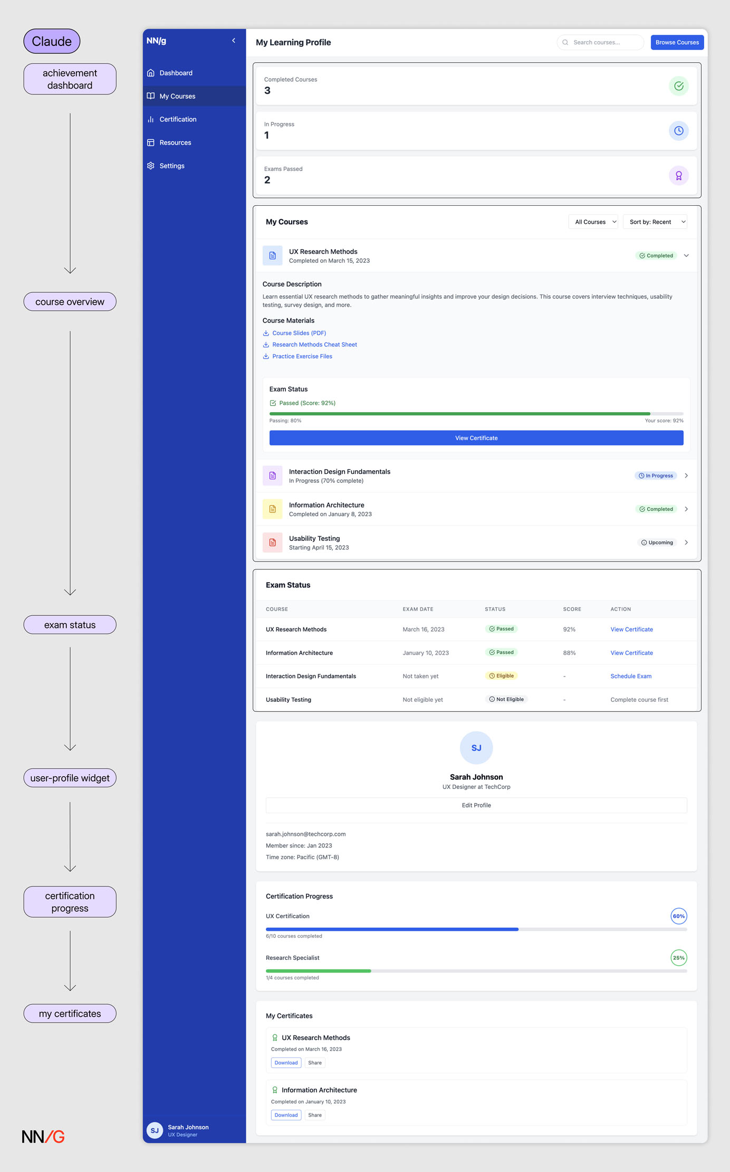Click the Dashboard home icon
Viewport: 730px width, 1172px height.
tap(151, 73)
